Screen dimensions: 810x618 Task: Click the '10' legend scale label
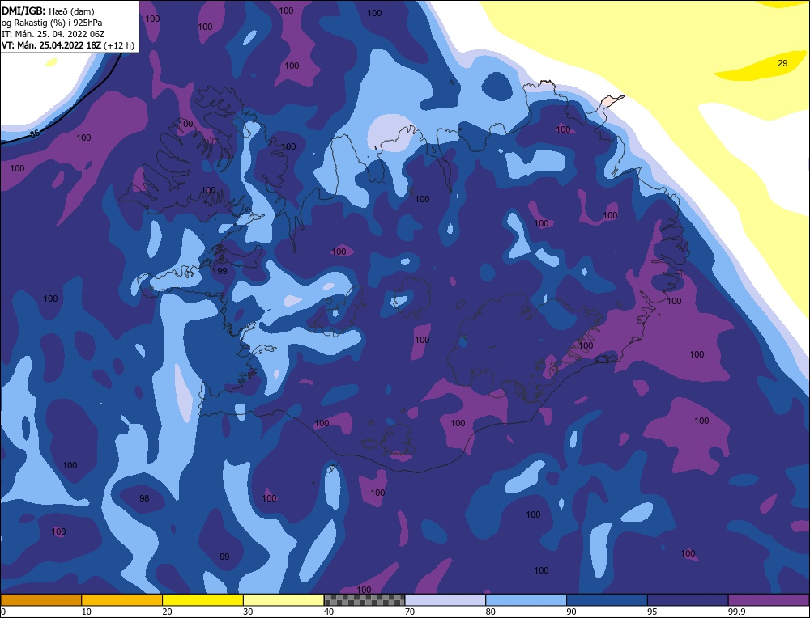click(x=87, y=612)
